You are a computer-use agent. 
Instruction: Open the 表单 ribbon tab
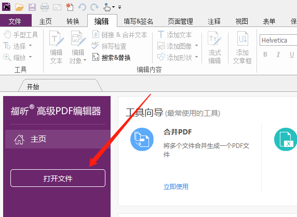(269, 21)
